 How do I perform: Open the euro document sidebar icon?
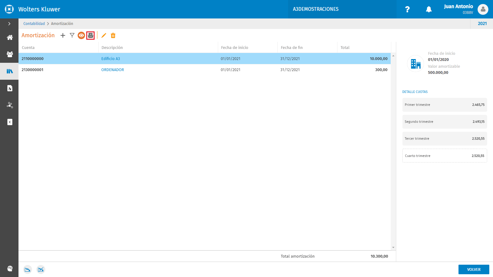tap(10, 122)
